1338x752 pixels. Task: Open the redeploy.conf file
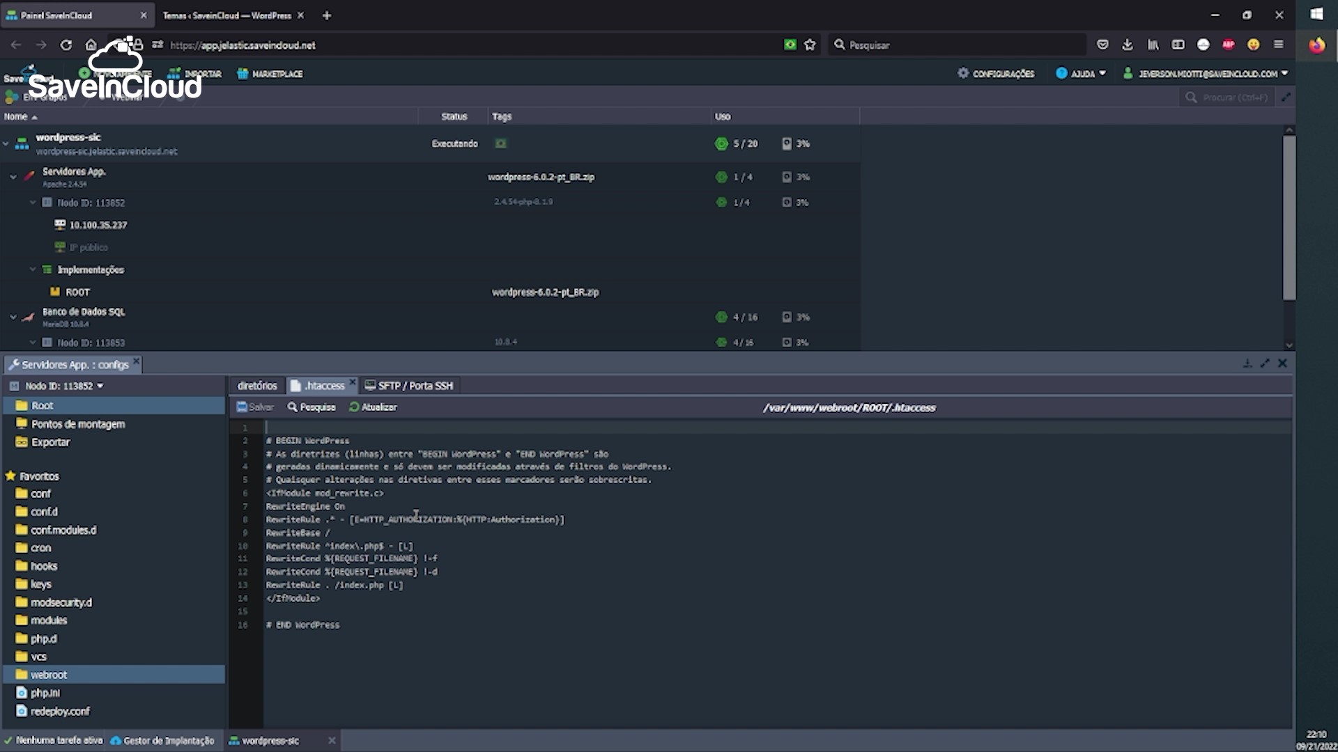click(53, 711)
